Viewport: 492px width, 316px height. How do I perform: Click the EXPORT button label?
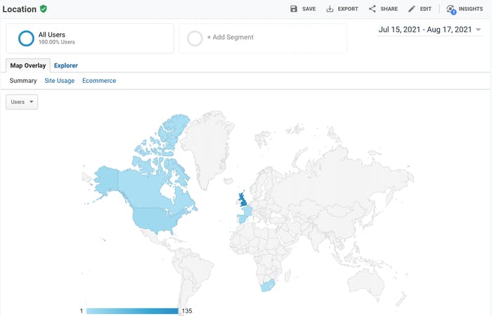coord(348,8)
